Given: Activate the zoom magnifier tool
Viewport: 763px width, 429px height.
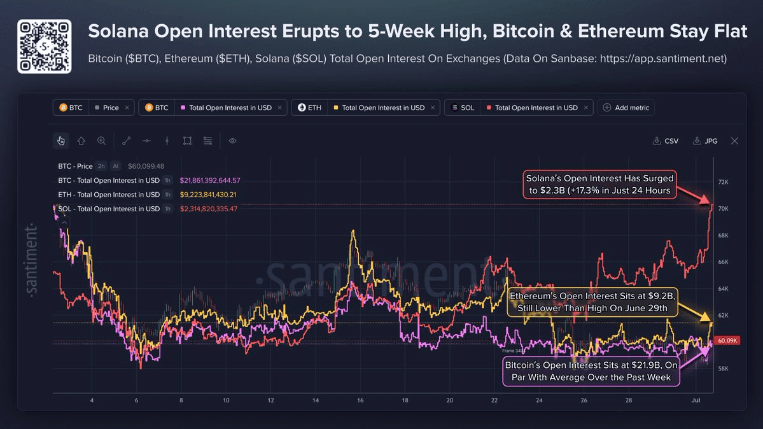Looking at the screenshot, I should 101,141.
